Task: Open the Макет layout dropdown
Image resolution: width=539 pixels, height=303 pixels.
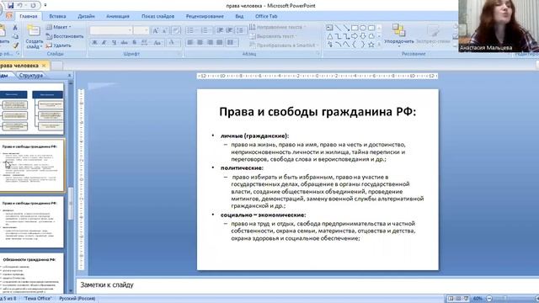Action: coord(59,27)
